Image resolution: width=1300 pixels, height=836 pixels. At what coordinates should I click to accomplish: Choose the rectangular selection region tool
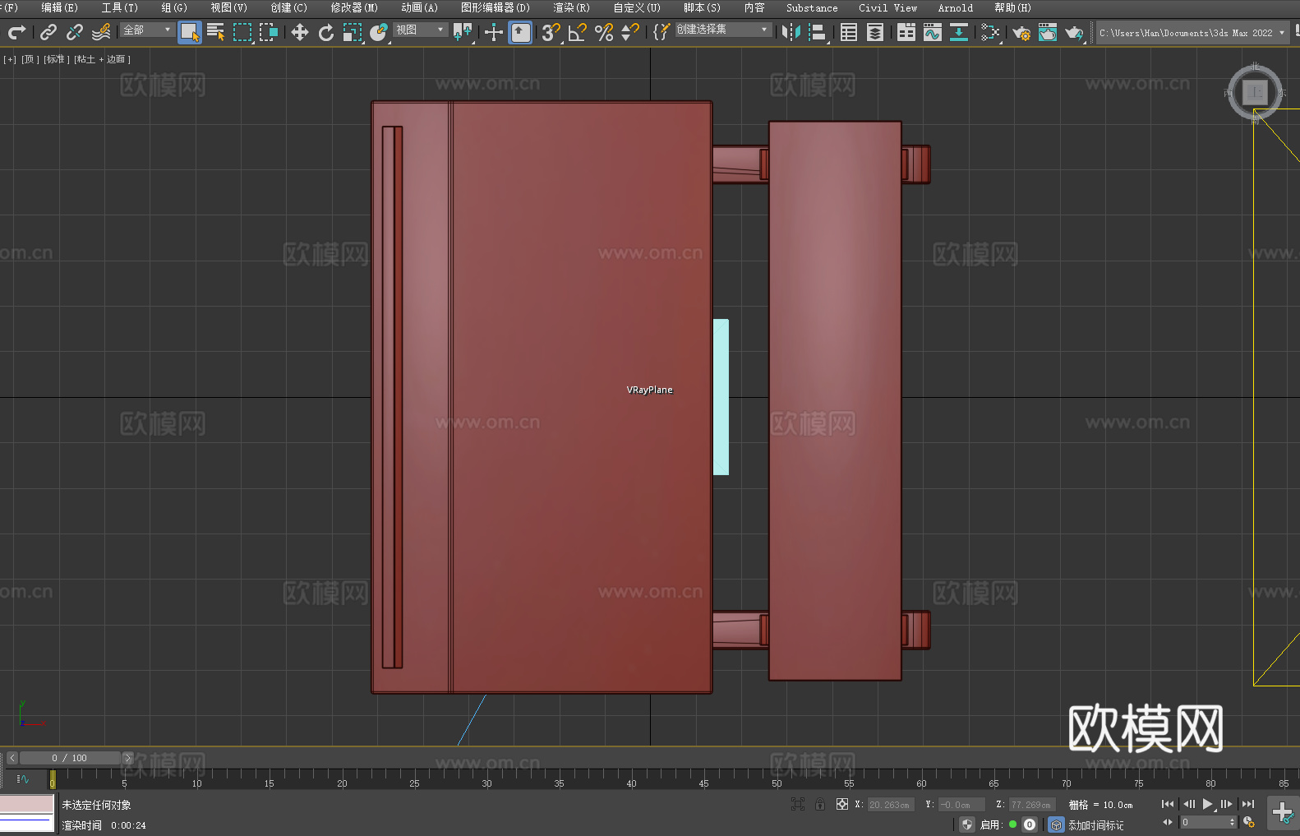click(242, 32)
